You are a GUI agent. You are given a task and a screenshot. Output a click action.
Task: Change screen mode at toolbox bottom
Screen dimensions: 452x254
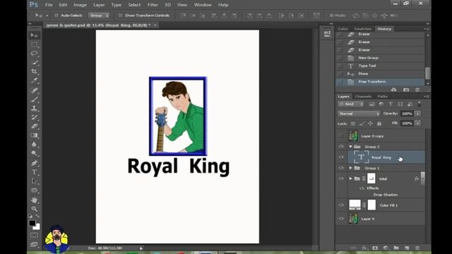pyautogui.click(x=34, y=245)
